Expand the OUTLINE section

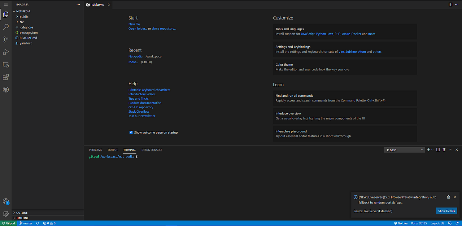(22, 213)
